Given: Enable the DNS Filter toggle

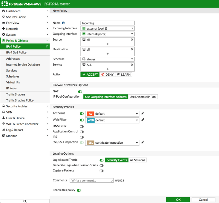Looking at the screenshot, I should [x=82, y=126].
